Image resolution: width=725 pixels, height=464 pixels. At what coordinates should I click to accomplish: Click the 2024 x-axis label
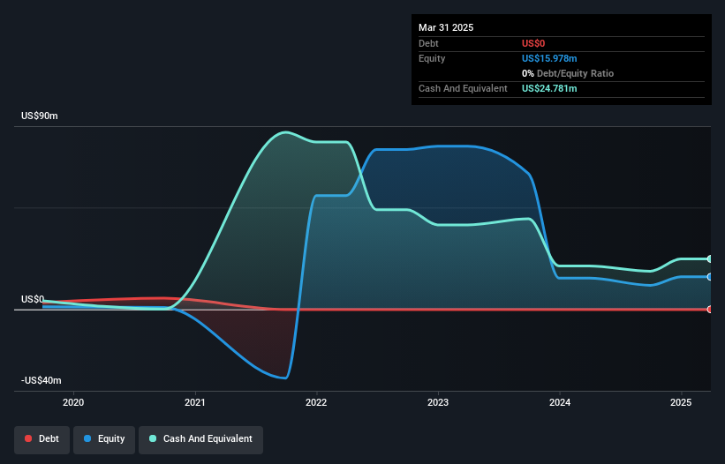[560, 402]
